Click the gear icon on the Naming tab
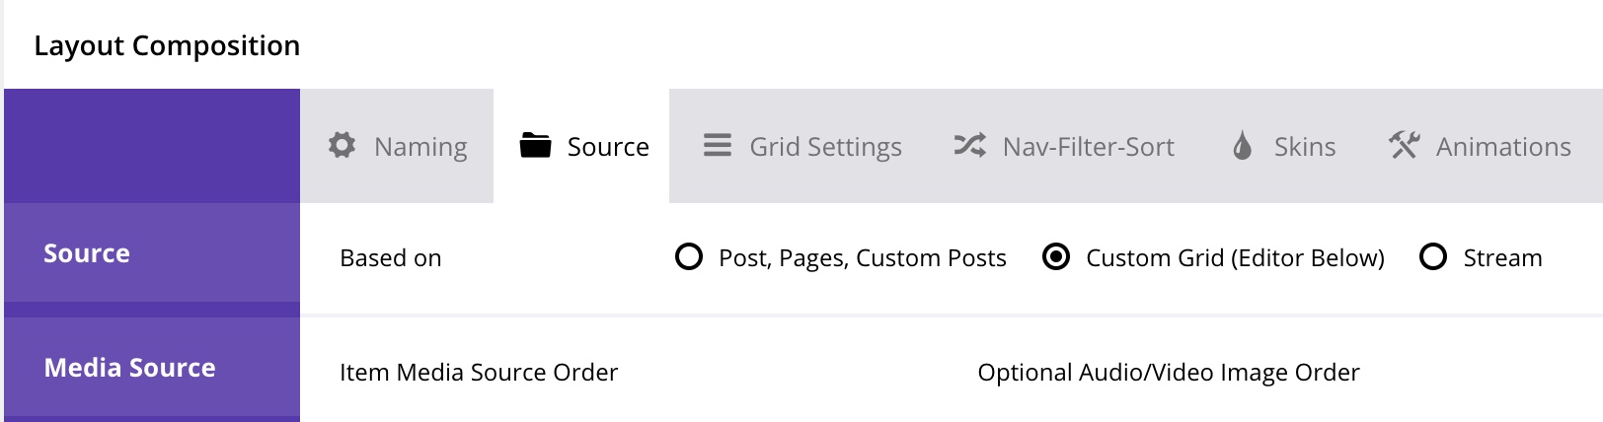 click(342, 145)
